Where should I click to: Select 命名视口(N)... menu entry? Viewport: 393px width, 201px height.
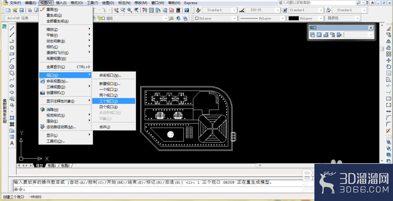pyautogui.click(x=114, y=75)
